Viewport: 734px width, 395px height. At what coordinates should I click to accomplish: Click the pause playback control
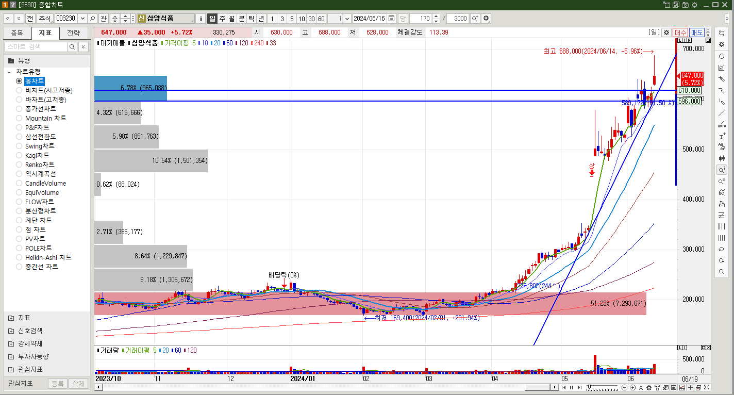pyautogui.click(x=572, y=387)
